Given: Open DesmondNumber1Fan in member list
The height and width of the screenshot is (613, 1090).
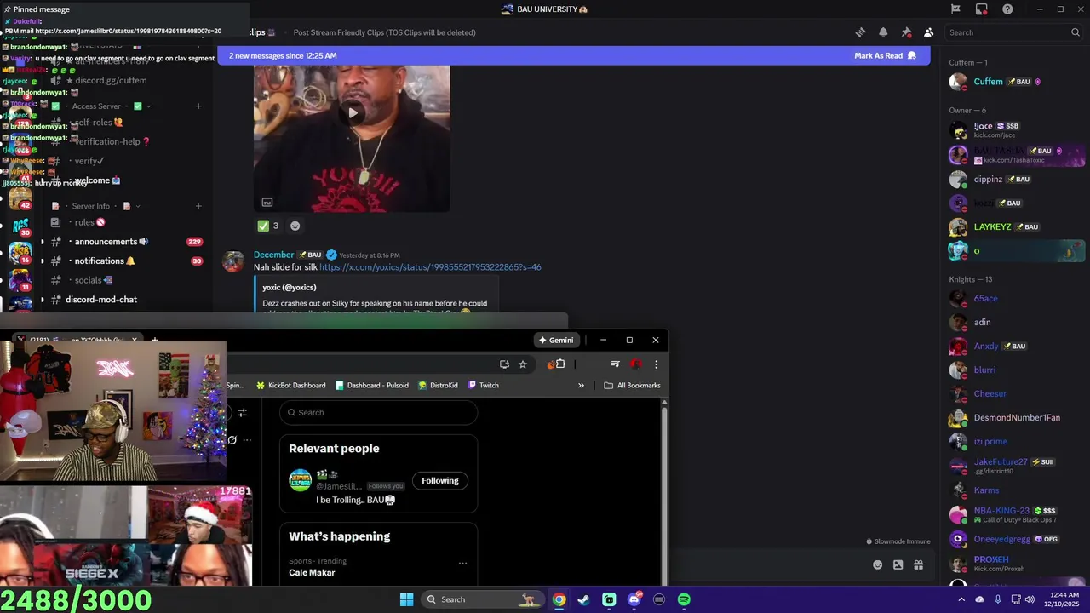Looking at the screenshot, I should click(1016, 417).
